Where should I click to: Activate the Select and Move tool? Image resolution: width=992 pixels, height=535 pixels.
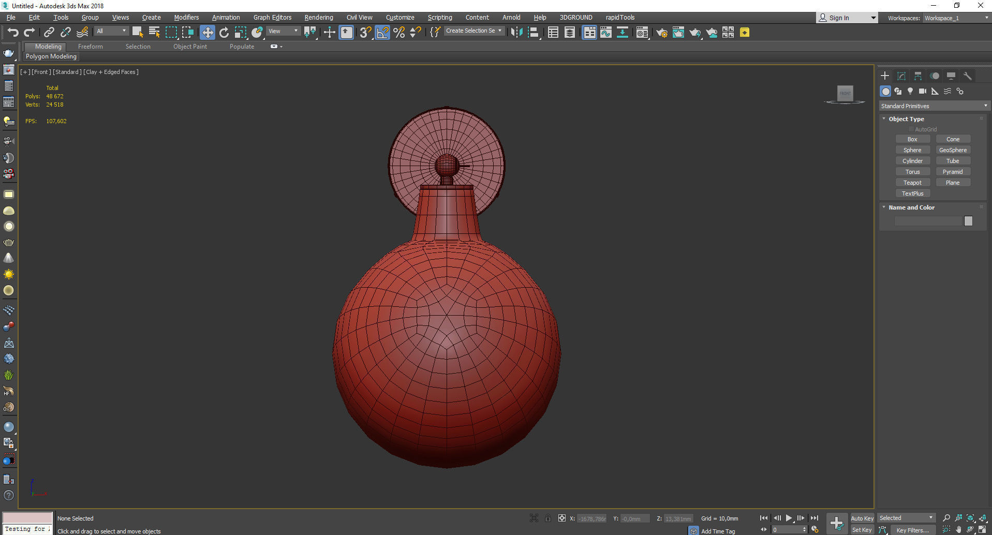click(207, 33)
